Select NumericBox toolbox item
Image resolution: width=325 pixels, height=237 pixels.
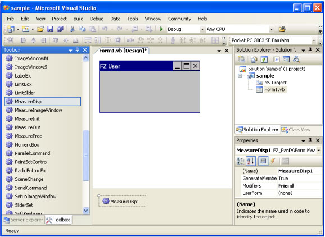click(x=43, y=145)
